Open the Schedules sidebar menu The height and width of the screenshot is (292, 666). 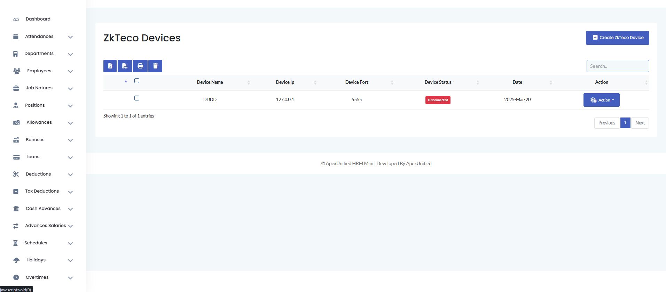[36, 243]
